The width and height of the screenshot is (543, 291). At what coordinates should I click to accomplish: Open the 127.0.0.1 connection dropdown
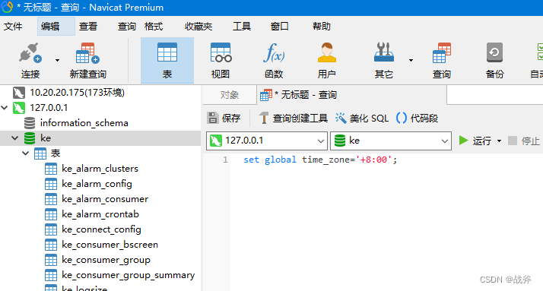(267, 141)
